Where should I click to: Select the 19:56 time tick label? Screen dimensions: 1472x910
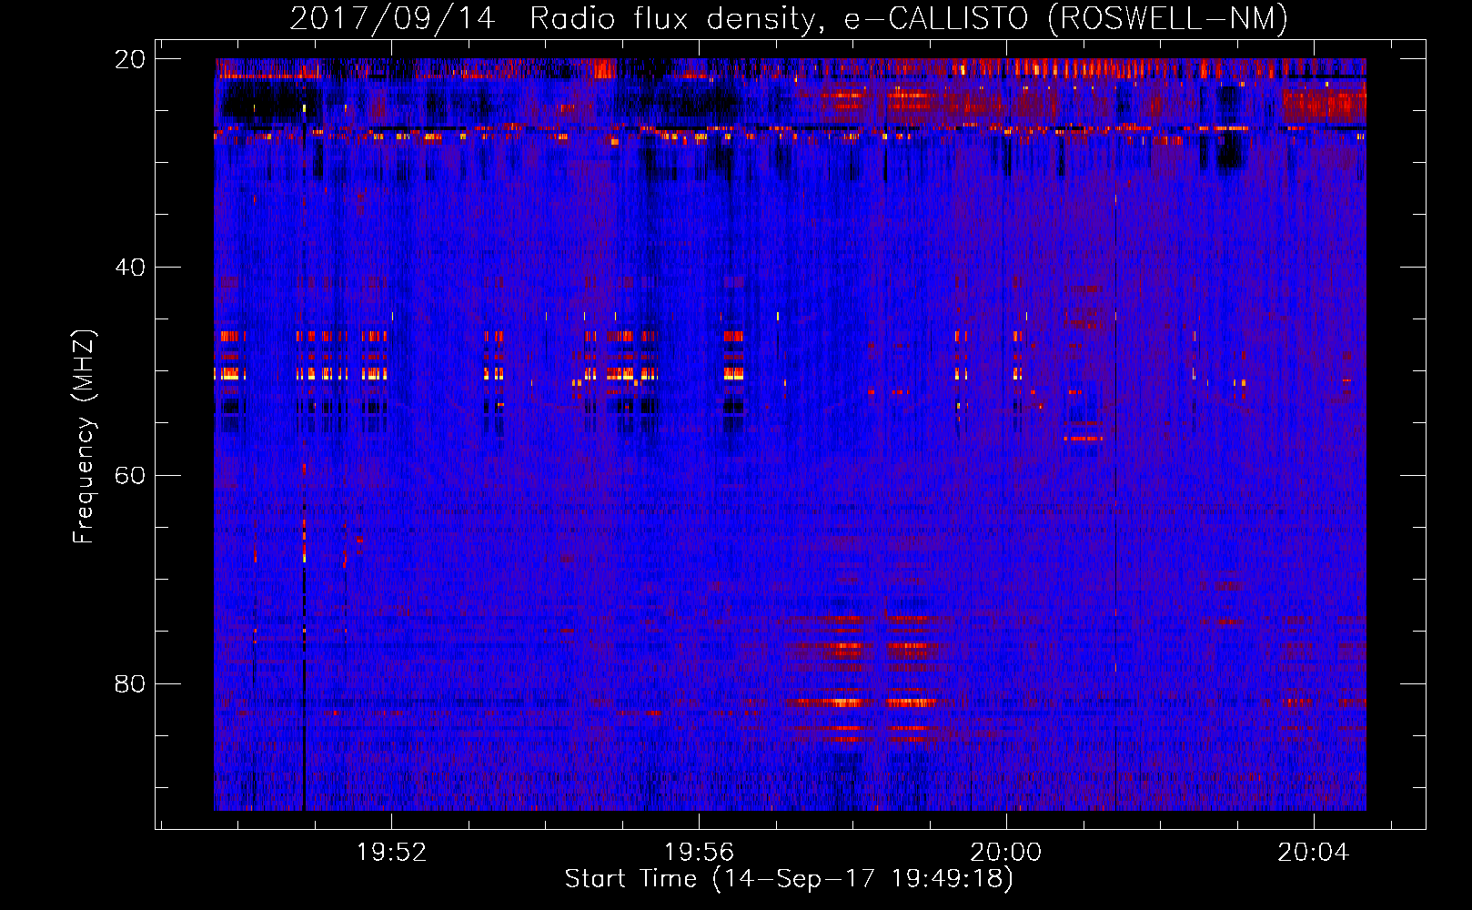699,853
